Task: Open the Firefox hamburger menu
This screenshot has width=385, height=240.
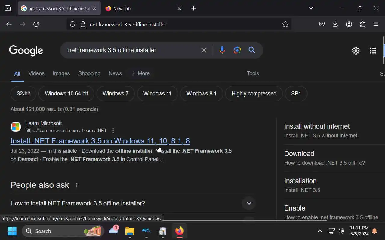Action: [376, 24]
